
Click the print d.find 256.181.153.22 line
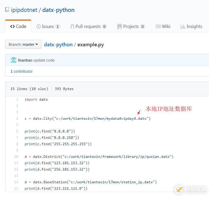[x=57, y=170]
